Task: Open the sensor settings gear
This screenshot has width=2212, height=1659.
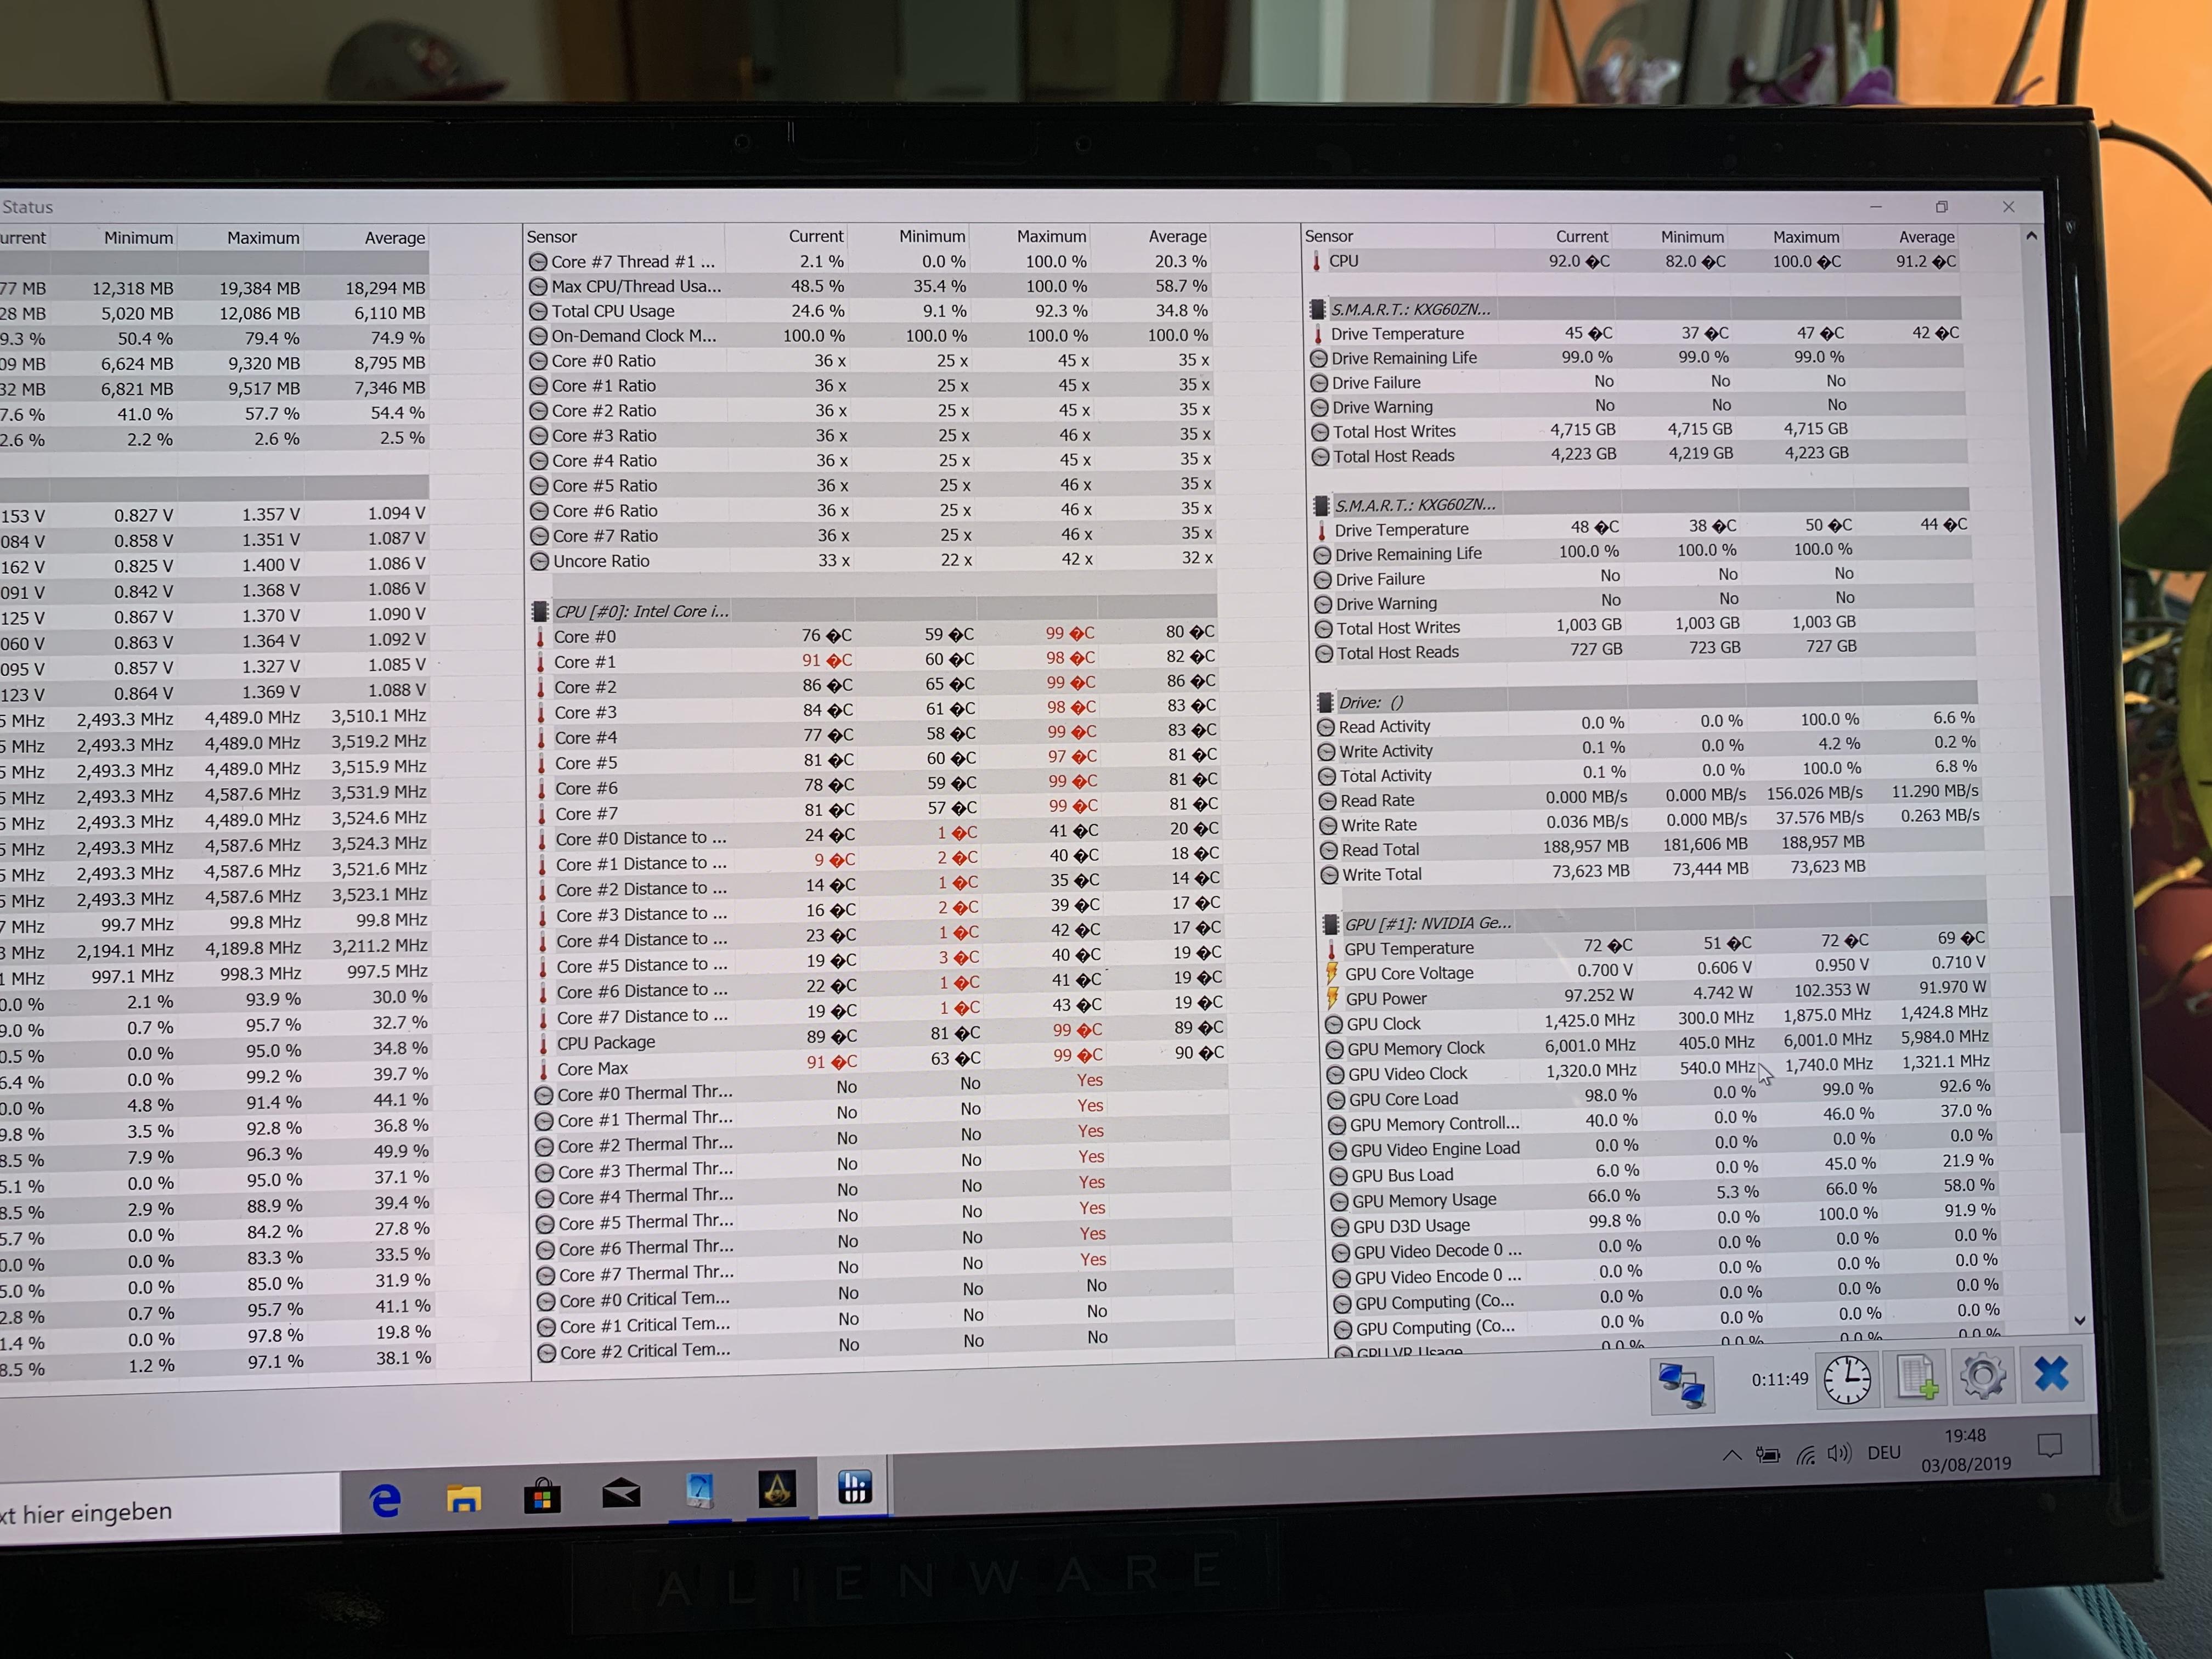Action: pyautogui.click(x=1983, y=1377)
